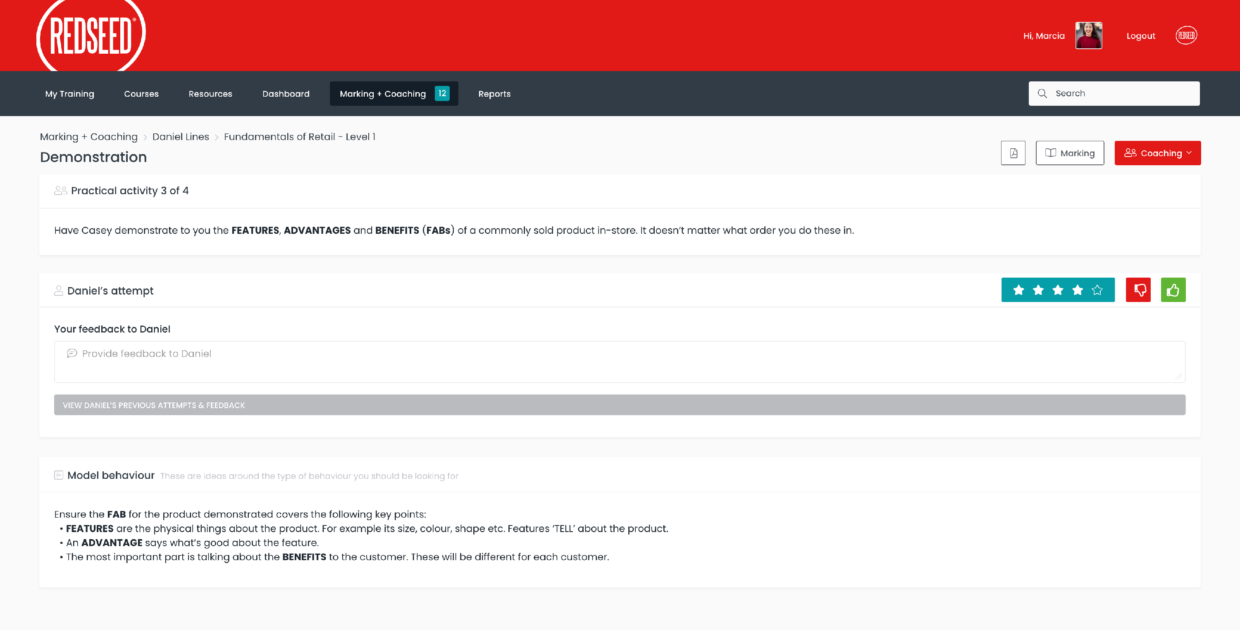Set rating to the first star
Viewport: 1240px width, 630px height.
(1018, 290)
